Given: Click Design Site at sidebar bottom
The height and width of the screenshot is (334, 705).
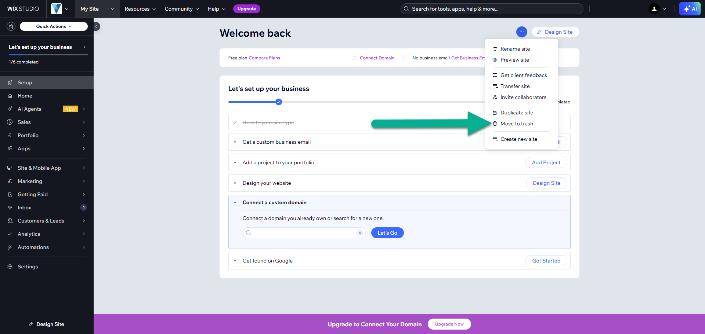Looking at the screenshot, I should pyautogui.click(x=47, y=324).
